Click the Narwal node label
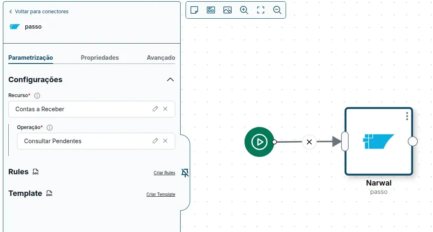 coord(379,183)
